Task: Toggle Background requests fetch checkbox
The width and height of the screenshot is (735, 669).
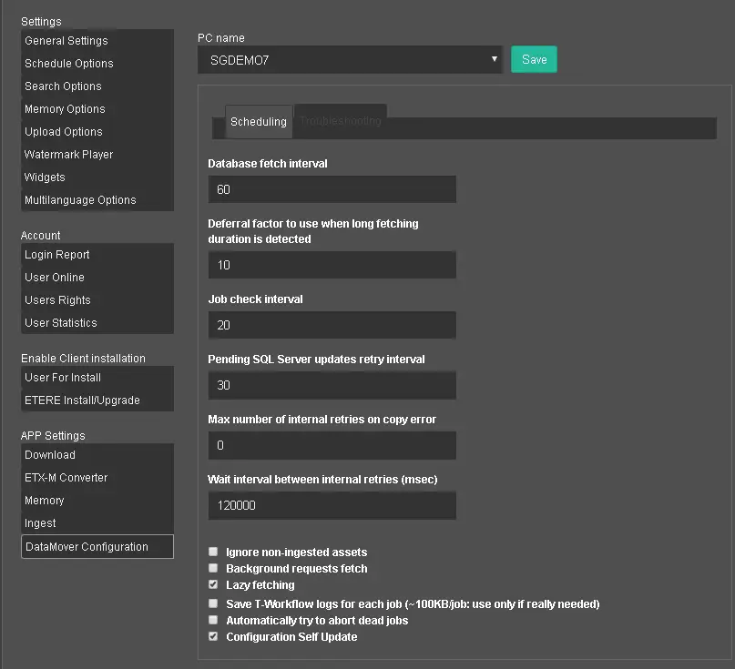Action: (x=213, y=568)
